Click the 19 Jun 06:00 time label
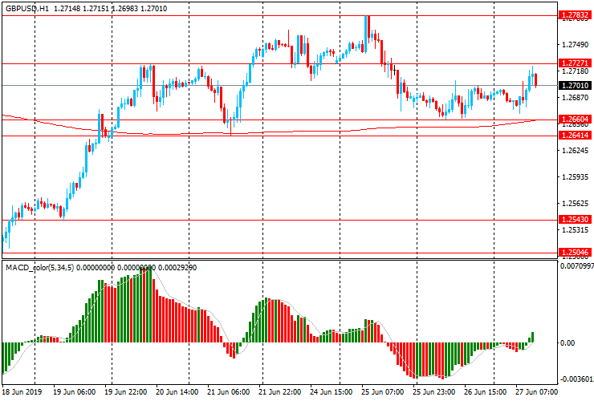This screenshot has height=401, width=594. (x=74, y=391)
